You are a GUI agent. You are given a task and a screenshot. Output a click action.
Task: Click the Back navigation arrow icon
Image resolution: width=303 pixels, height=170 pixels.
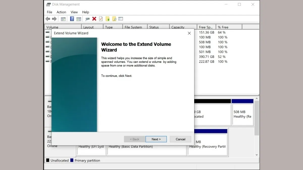tap(48, 19)
